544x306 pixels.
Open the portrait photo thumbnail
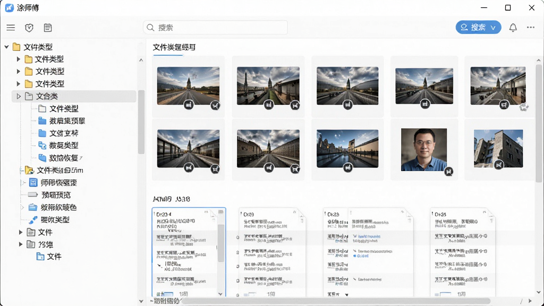click(424, 149)
